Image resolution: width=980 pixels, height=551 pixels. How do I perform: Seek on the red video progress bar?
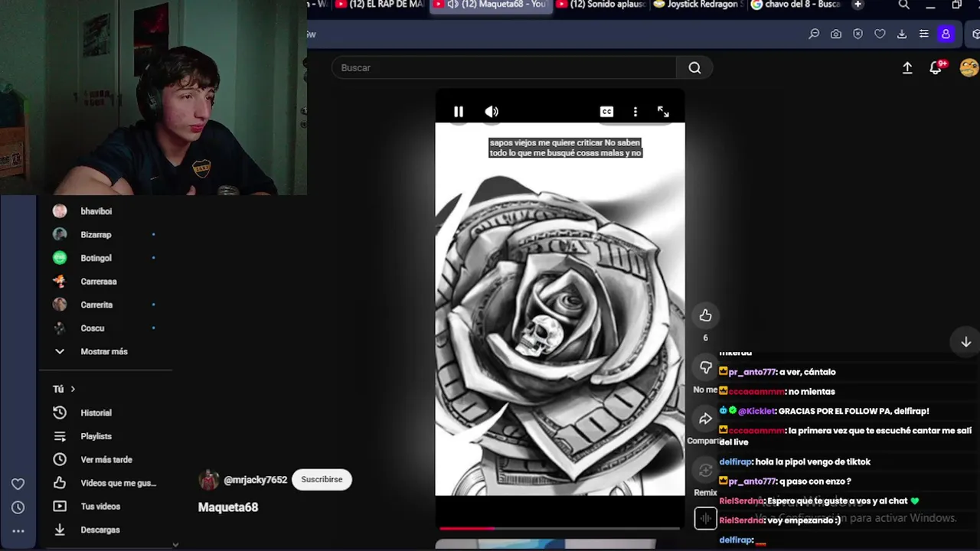559,528
